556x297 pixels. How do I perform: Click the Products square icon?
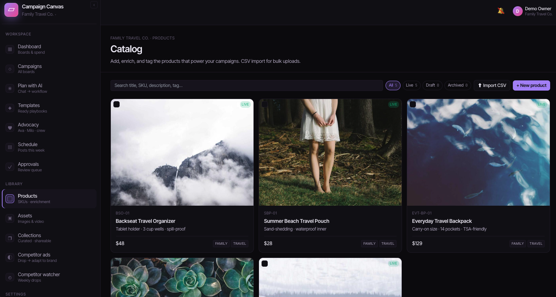click(x=10, y=199)
